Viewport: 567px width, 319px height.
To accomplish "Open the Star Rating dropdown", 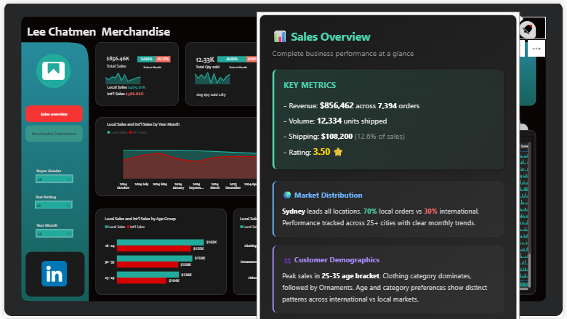I will tap(54, 205).
